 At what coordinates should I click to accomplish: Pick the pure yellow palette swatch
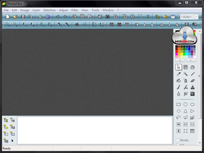pos(182,54)
